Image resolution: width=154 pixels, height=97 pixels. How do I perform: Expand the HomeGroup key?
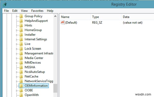tap(17, 30)
